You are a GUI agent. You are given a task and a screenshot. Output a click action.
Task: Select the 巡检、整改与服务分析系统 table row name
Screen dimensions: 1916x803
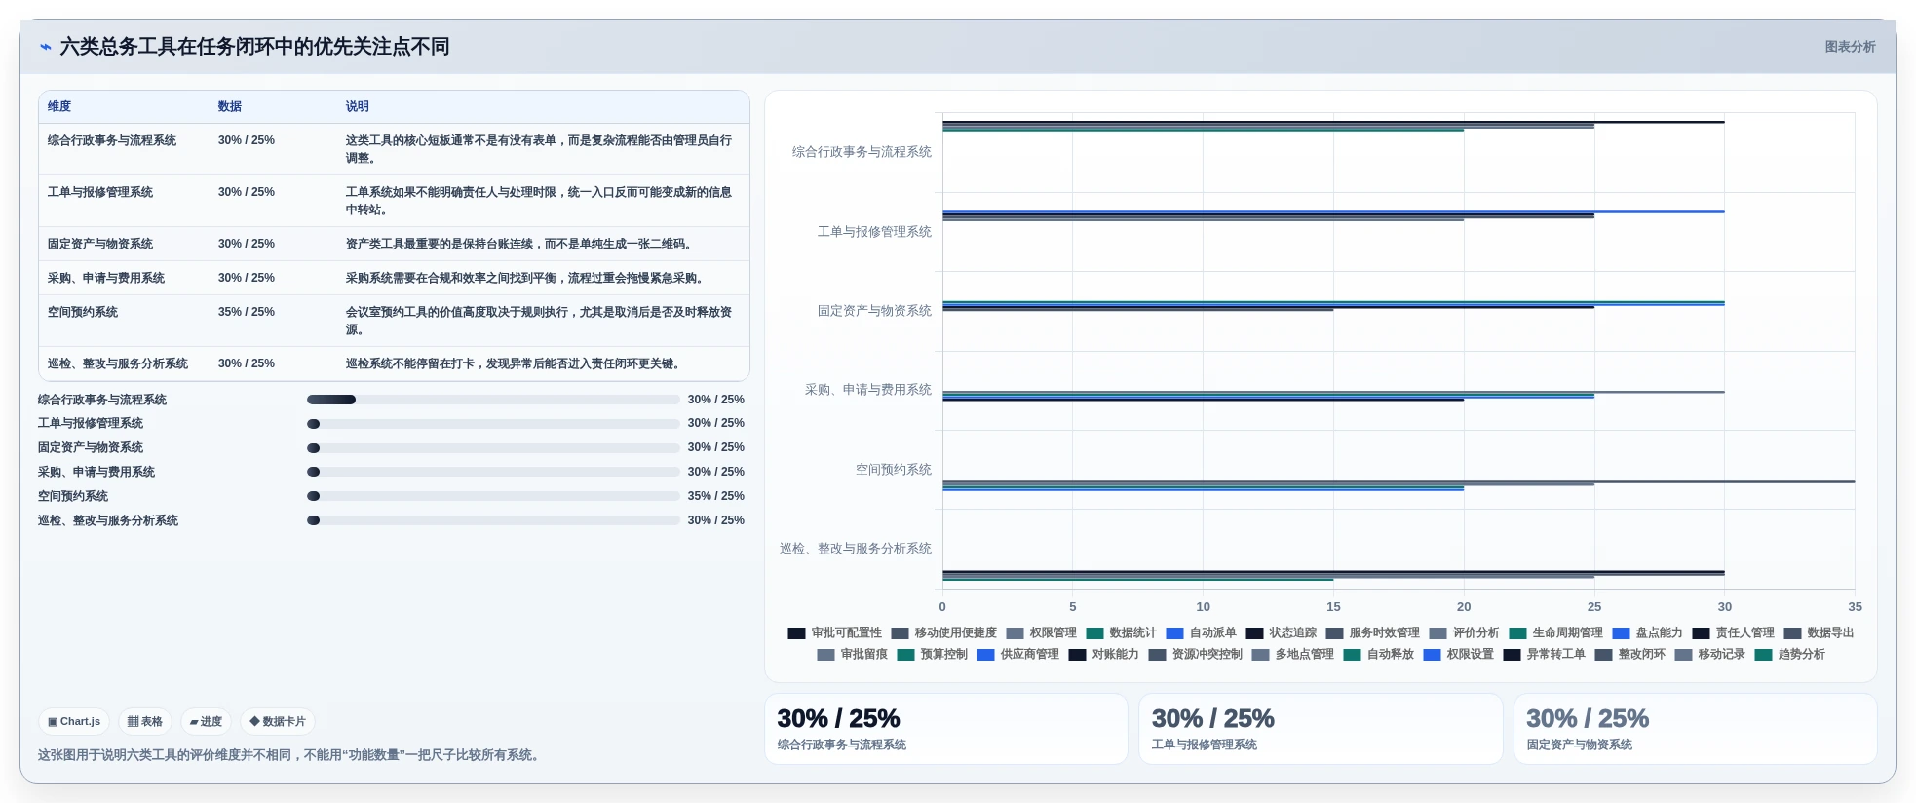pyautogui.click(x=118, y=363)
